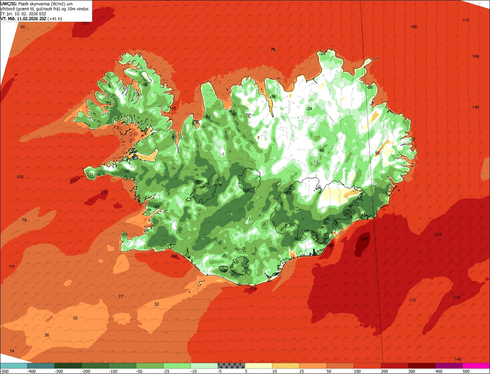Pick the legend swatch between -200 and -100
Image resolution: width=490 pixels, height=374 pixels.
(x=95, y=365)
